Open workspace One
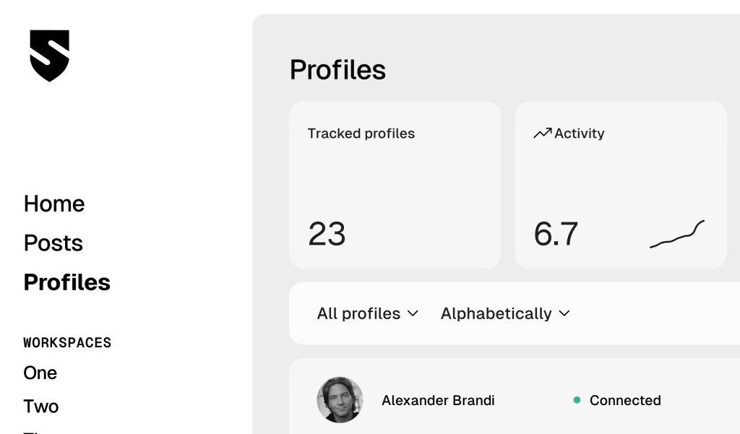The width and height of the screenshot is (740, 434). coord(40,373)
